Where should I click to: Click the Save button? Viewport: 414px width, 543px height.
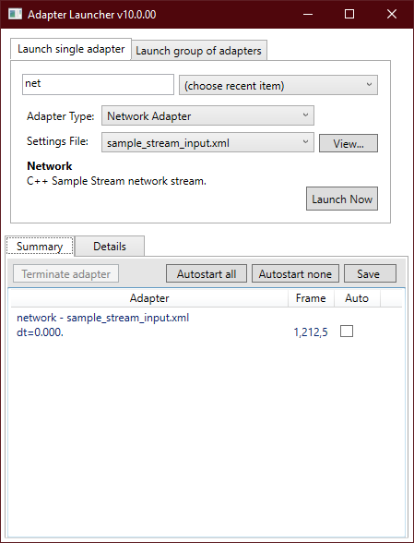click(370, 273)
